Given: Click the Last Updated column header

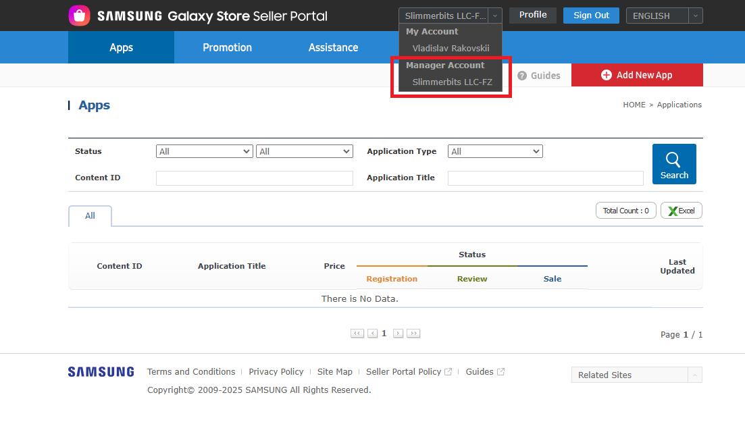Looking at the screenshot, I should pos(677,267).
